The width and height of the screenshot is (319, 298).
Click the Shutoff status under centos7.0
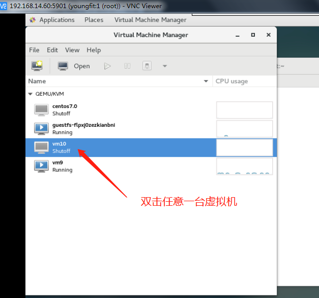61,114
